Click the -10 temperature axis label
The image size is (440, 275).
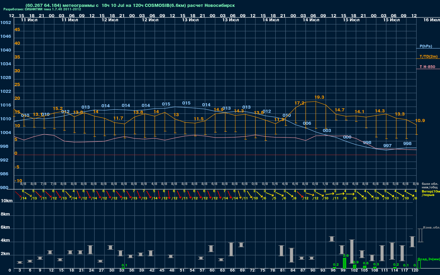18,181
